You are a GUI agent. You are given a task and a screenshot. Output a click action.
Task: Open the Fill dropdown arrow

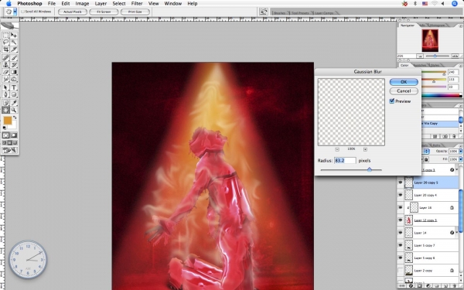(460, 159)
